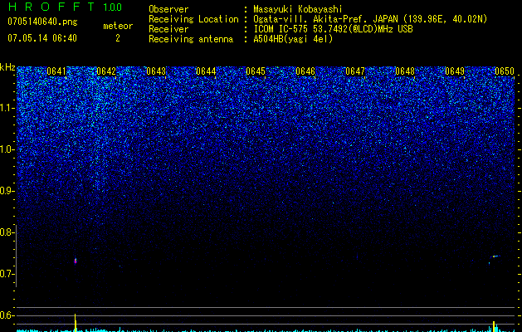The height and width of the screenshot is (332, 522).
Task: Click the 0.9 frequency axis label
Action: (7, 191)
